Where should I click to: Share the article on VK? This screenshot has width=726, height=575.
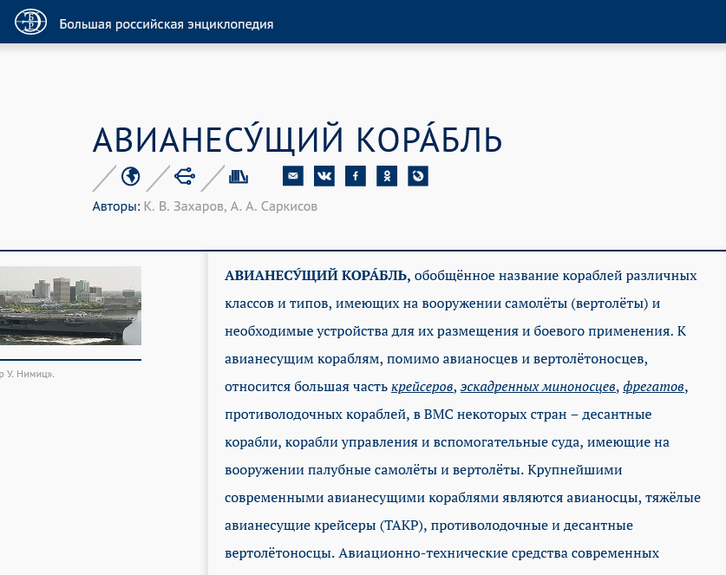coord(324,176)
